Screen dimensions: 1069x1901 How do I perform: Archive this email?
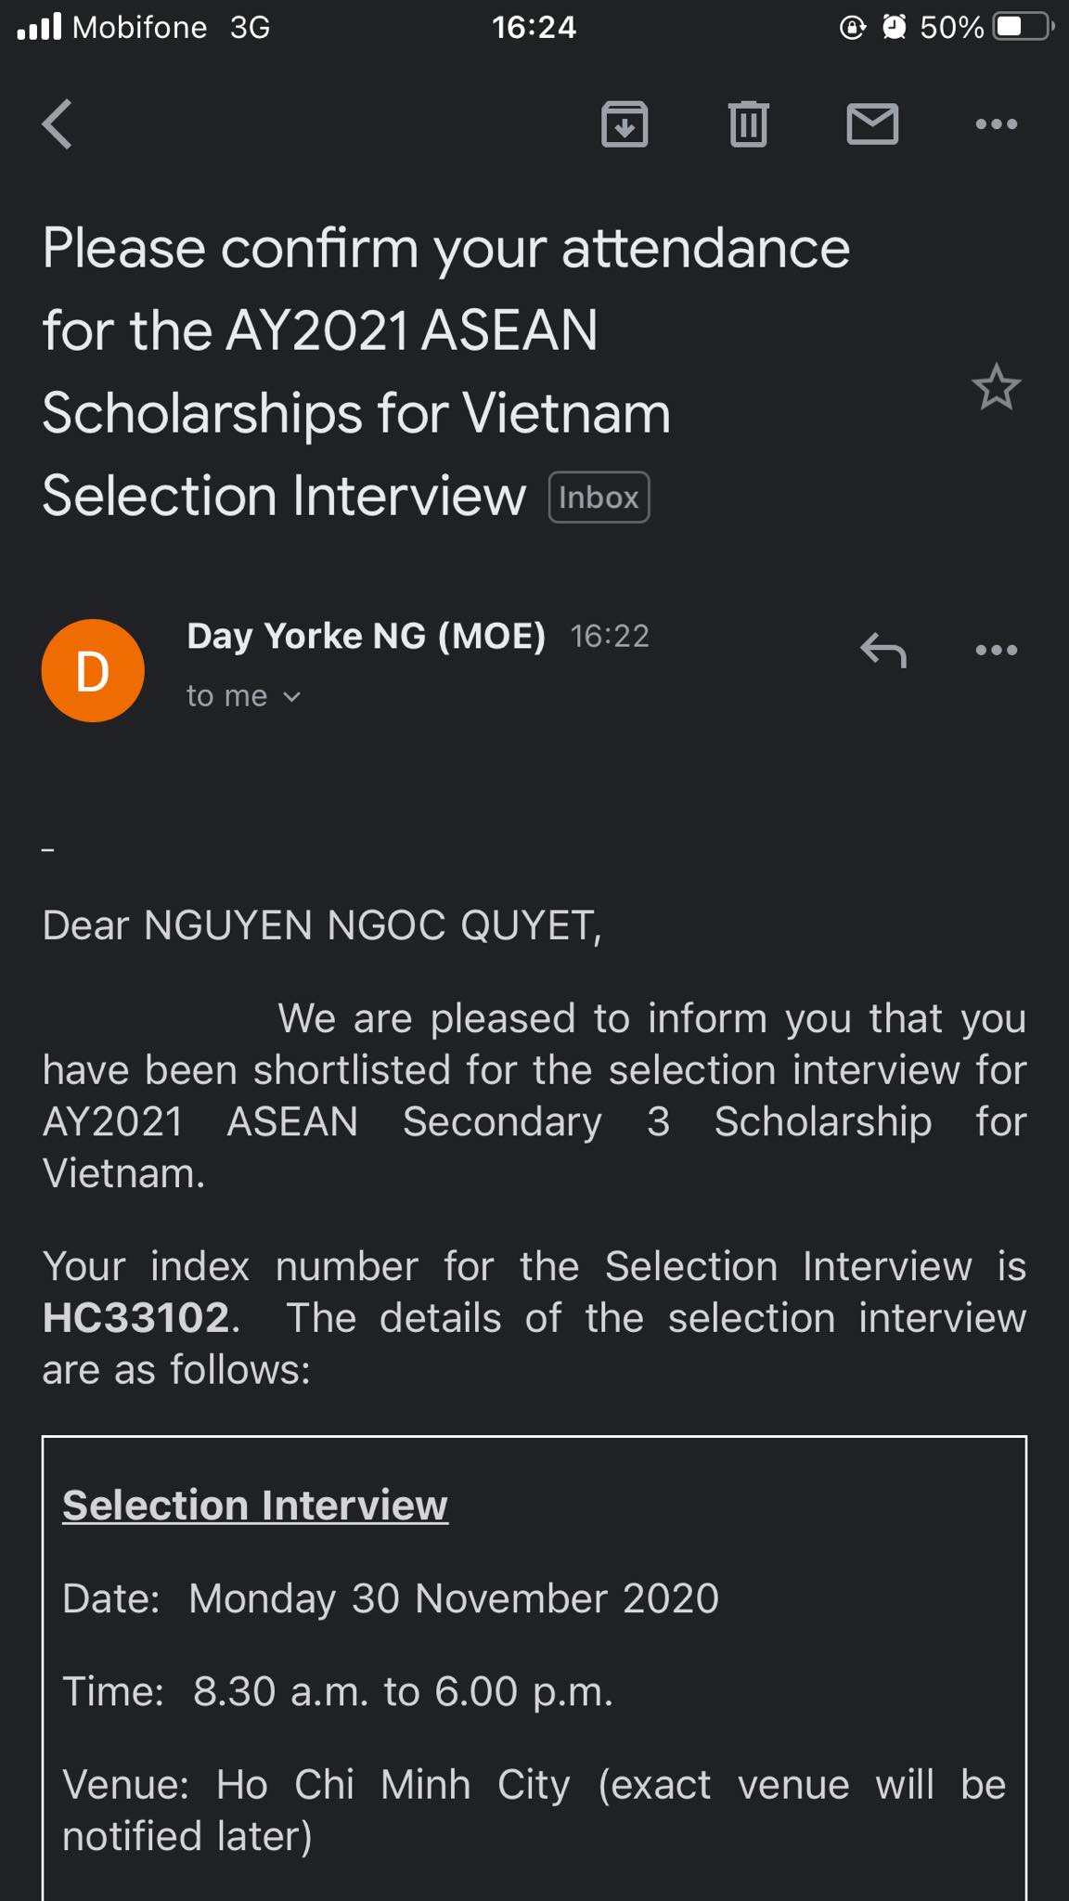pyautogui.click(x=625, y=124)
